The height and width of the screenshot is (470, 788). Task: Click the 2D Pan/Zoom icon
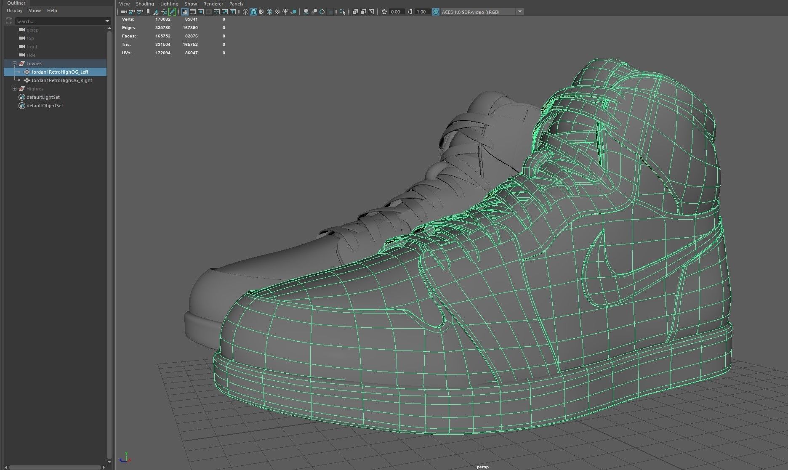click(164, 12)
